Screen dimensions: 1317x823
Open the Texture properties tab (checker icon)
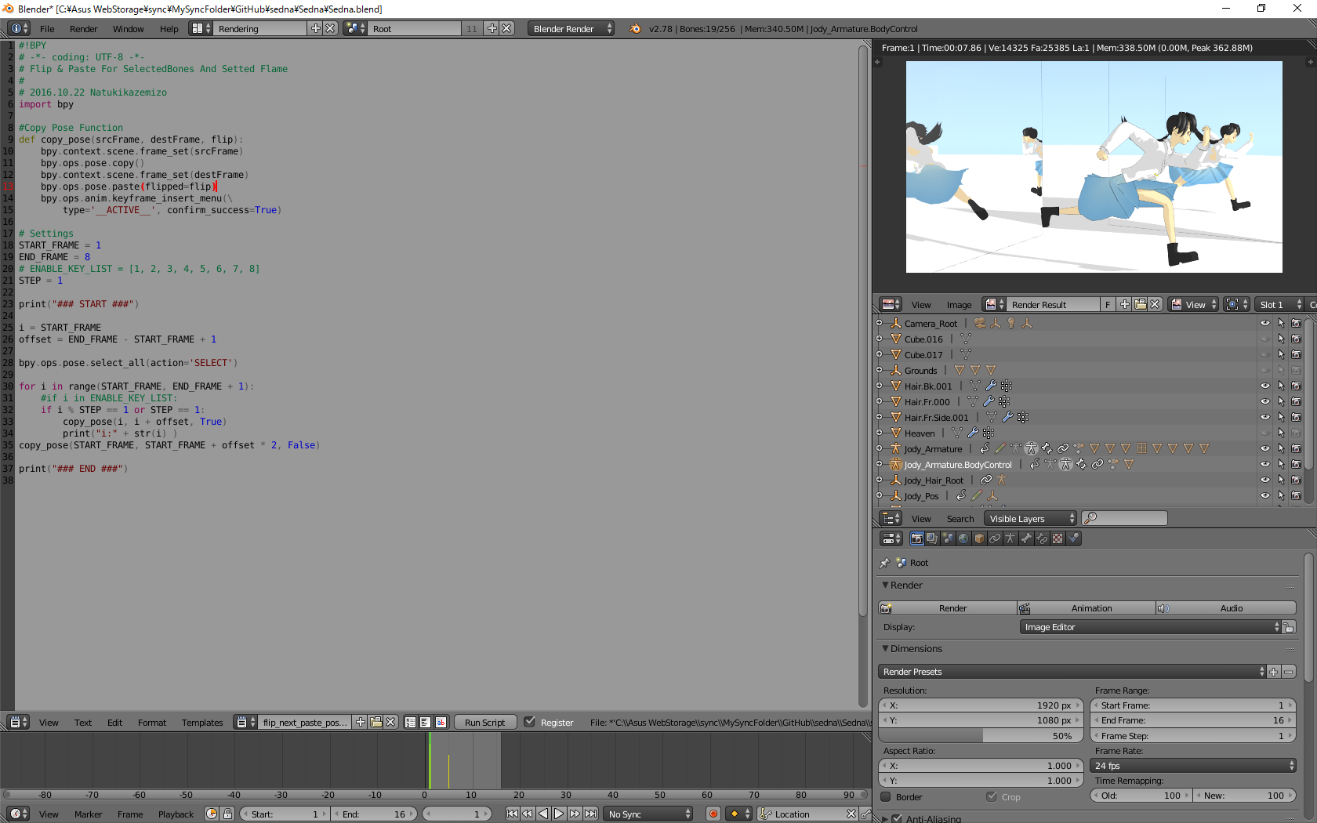[1058, 538]
